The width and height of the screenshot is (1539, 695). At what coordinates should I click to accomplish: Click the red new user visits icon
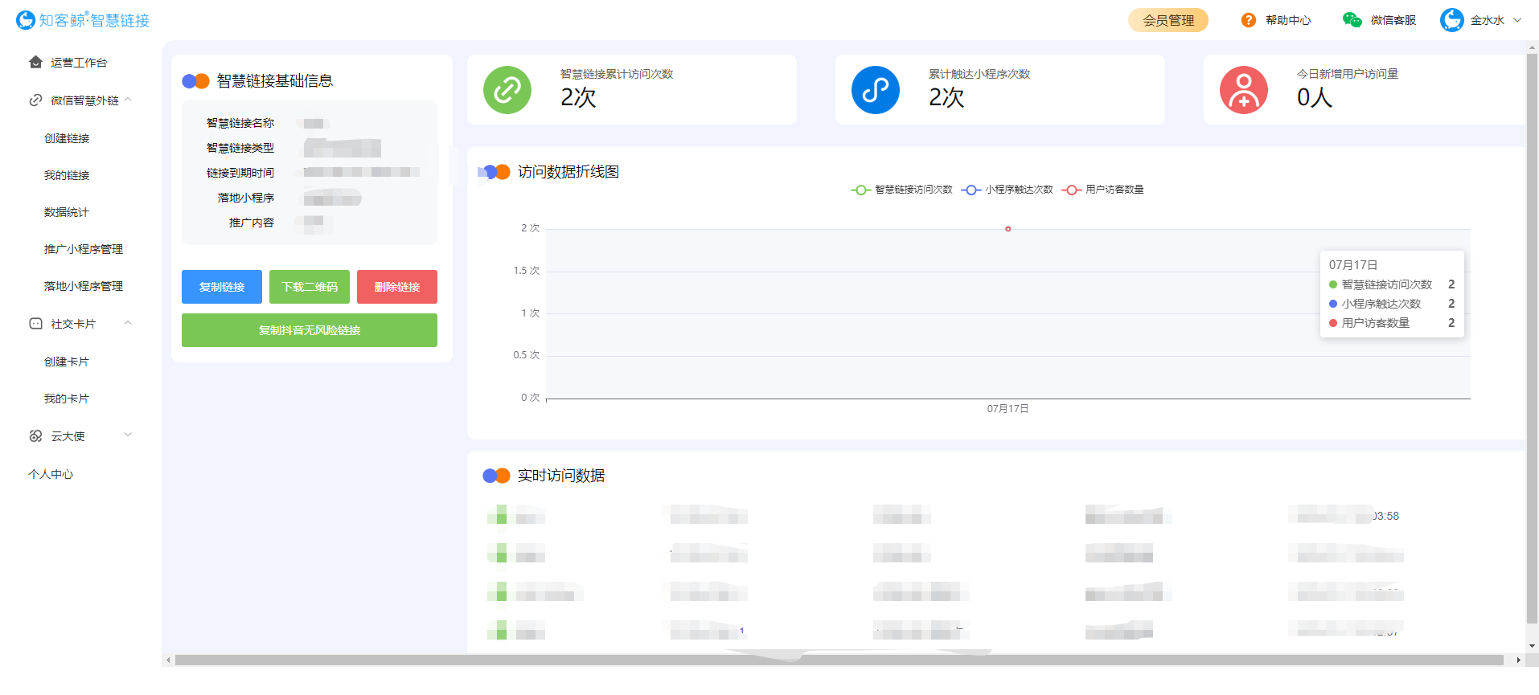[x=1244, y=90]
